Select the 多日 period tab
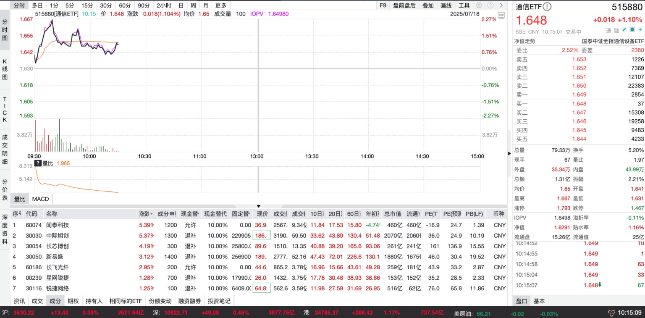This screenshot has width=645, height=318. pyautogui.click(x=37, y=5)
